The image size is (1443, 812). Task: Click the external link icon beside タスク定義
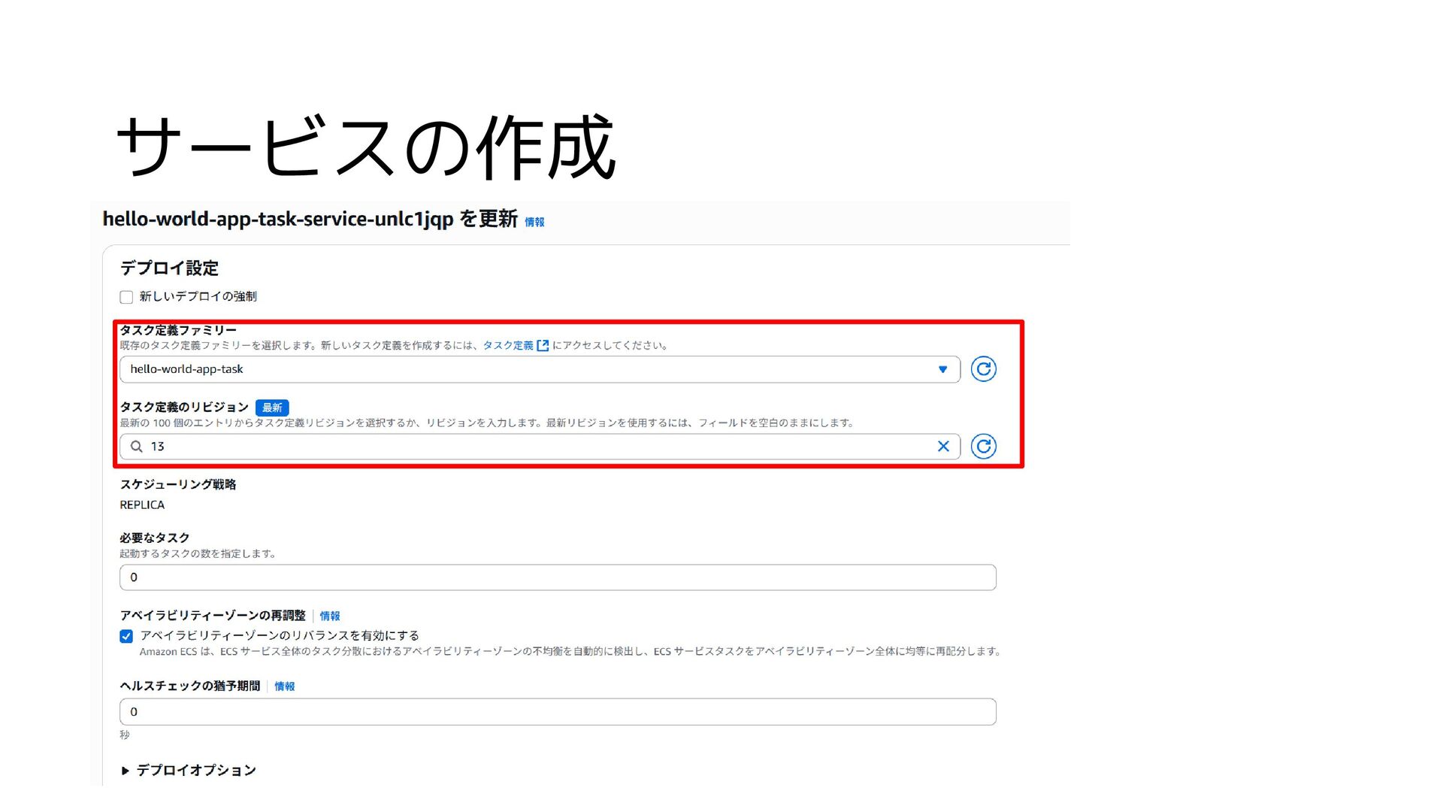coord(543,346)
